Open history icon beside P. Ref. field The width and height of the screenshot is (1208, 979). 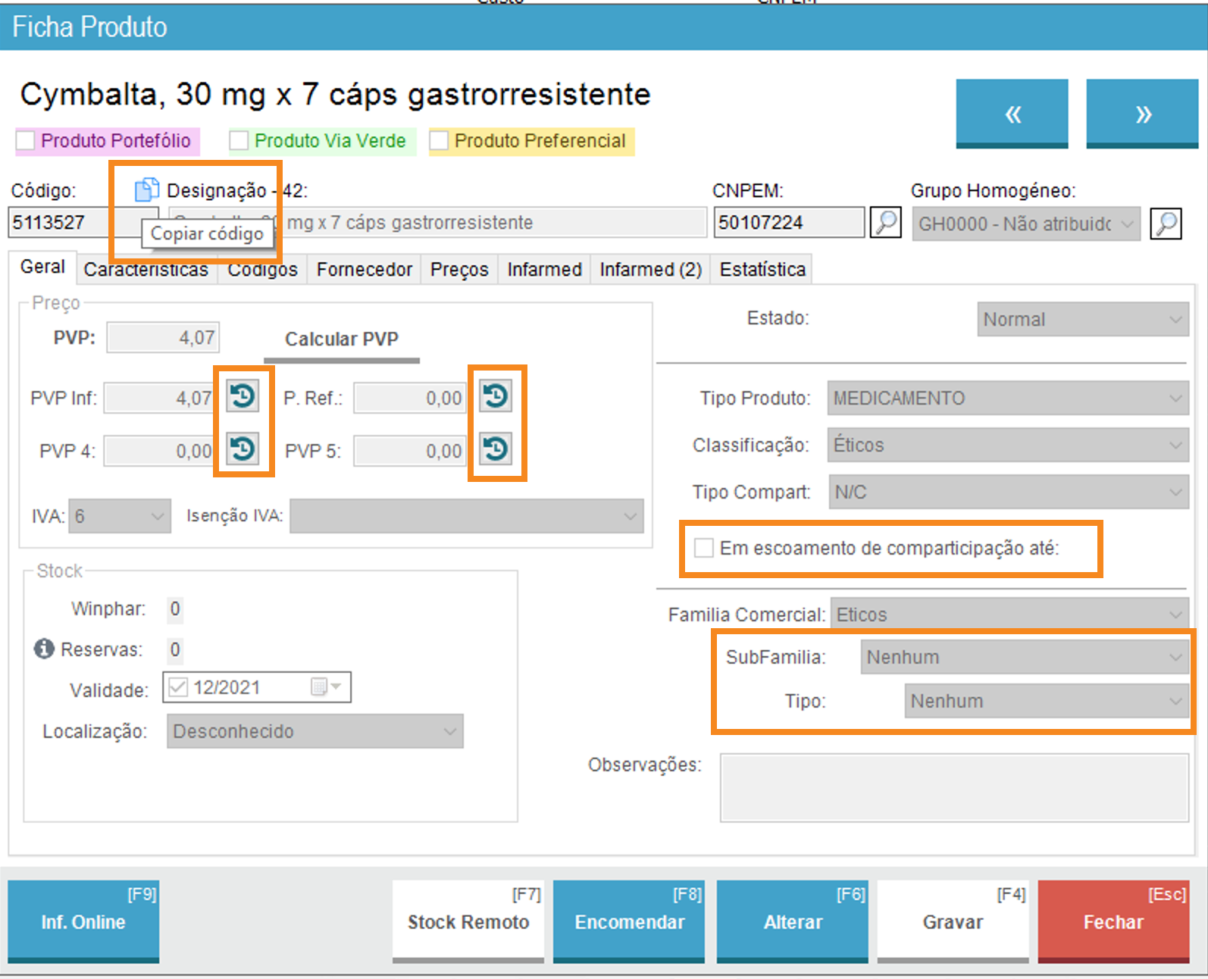[x=496, y=396]
